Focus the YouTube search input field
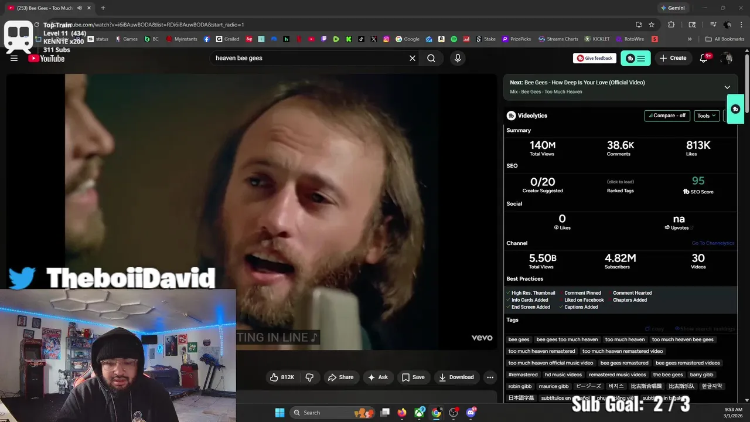 coord(311,58)
